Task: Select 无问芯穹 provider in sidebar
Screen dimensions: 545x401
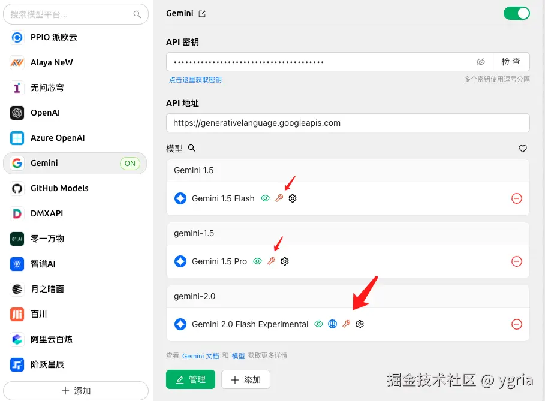Action: 75,88
